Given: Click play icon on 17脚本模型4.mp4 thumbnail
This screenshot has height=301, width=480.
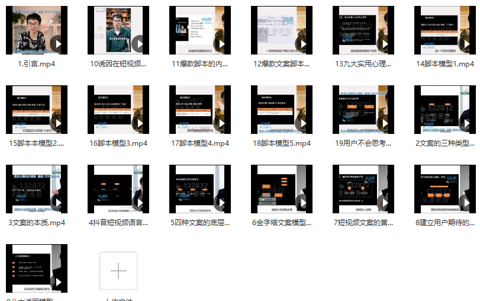Looking at the screenshot, I should click(x=221, y=123).
